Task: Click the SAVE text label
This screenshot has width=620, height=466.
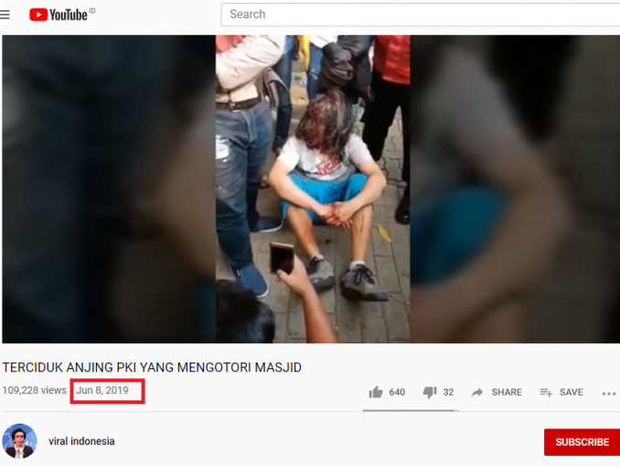Action: [x=571, y=392]
